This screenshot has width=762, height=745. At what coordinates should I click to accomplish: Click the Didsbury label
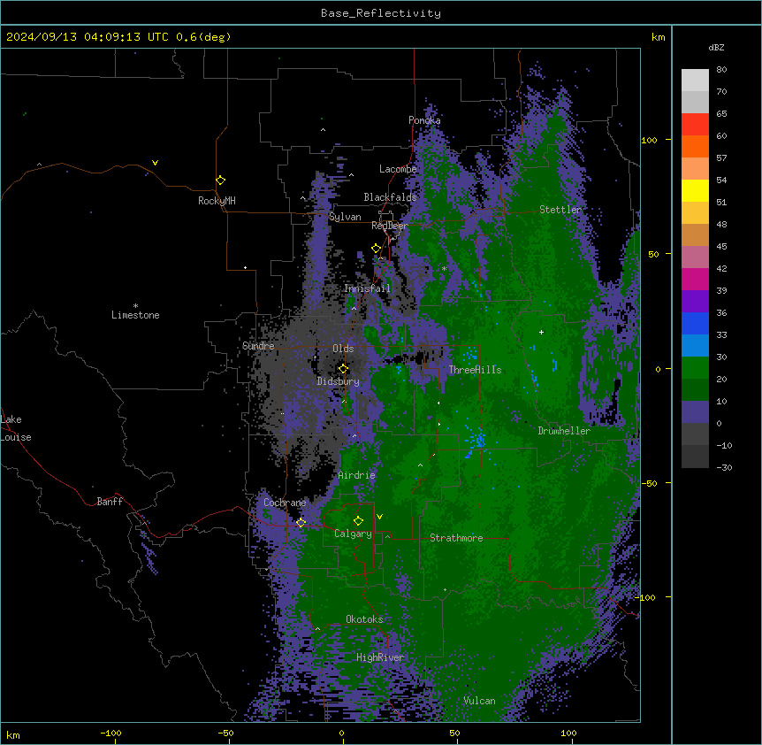point(339,381)
